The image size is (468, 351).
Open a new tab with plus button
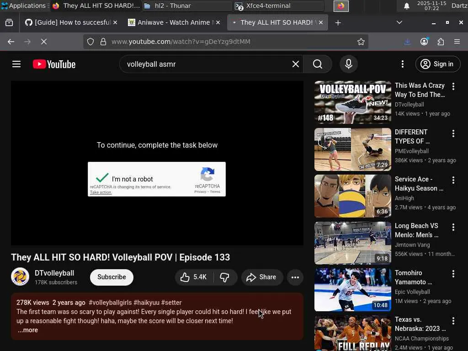(x=338, y=23)
